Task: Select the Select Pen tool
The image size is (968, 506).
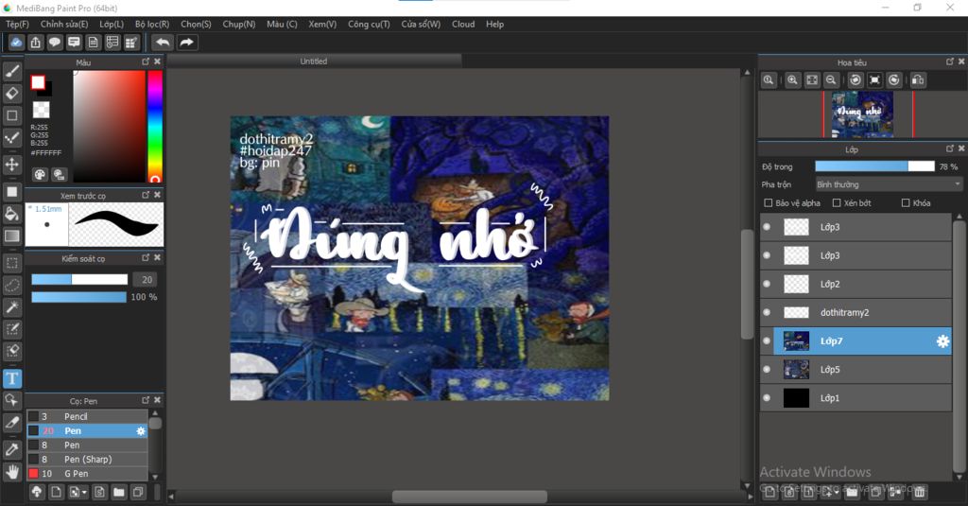Action: (x=11, y=329)
